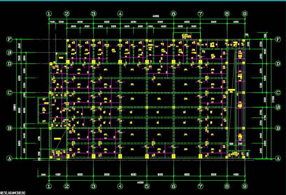Click axis bubble F on the left side

click(x=10, y=39)
